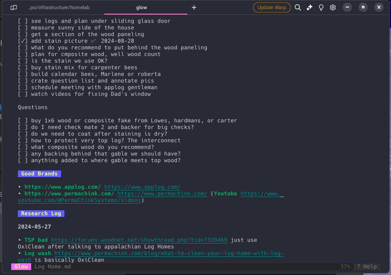The height and width of the screenshot is (275, 391).
Task: Tick 'what composite wood do you recommend?' checkbox
Action: (23, 147)
